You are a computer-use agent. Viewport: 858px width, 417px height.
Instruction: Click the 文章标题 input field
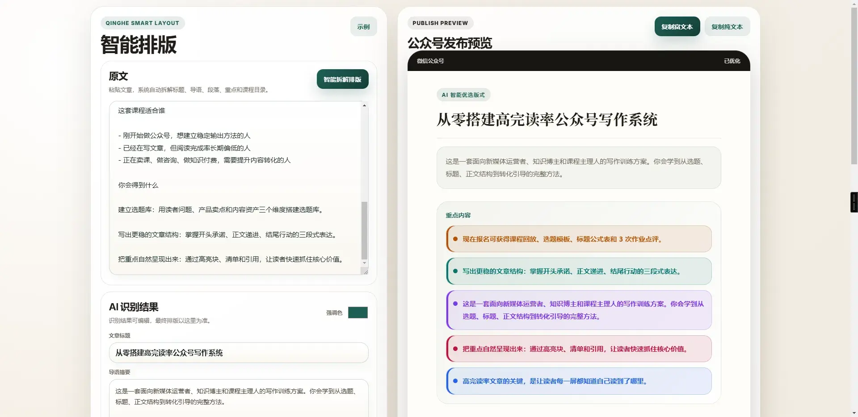tap(239, 353)
